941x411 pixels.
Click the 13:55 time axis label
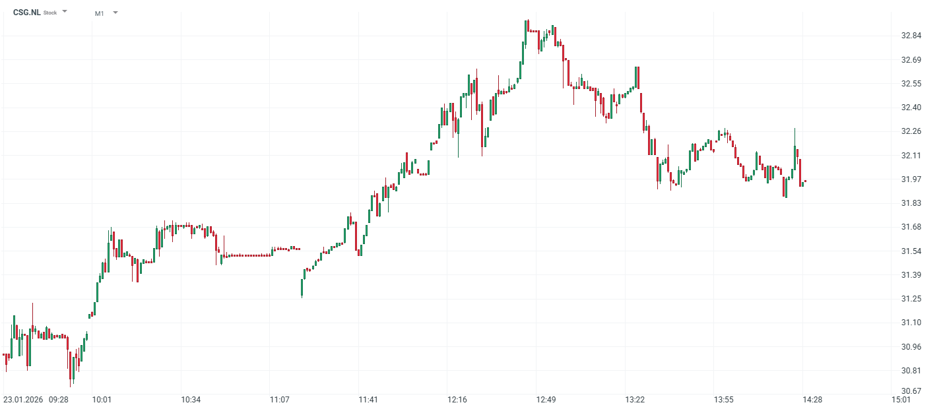724,400
